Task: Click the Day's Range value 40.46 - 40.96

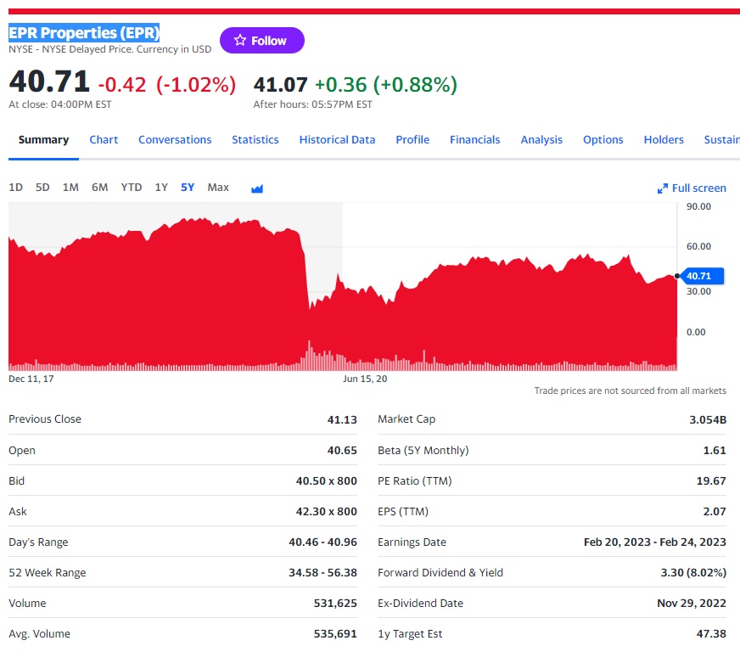Action: point(322,542)
